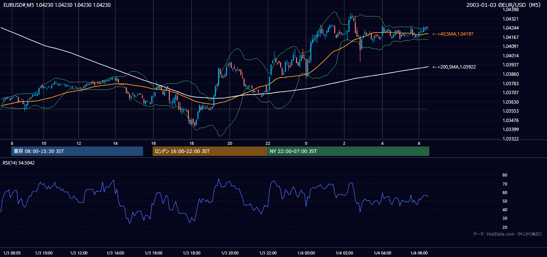Click price level 1.03553 on axis

click(x=510, y=111)
